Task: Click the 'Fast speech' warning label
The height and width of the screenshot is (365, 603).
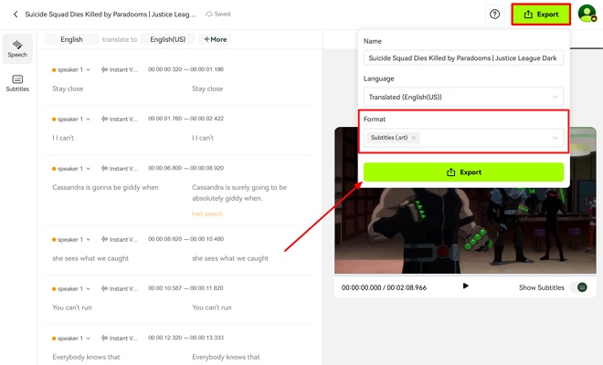Action: point(206,214)
